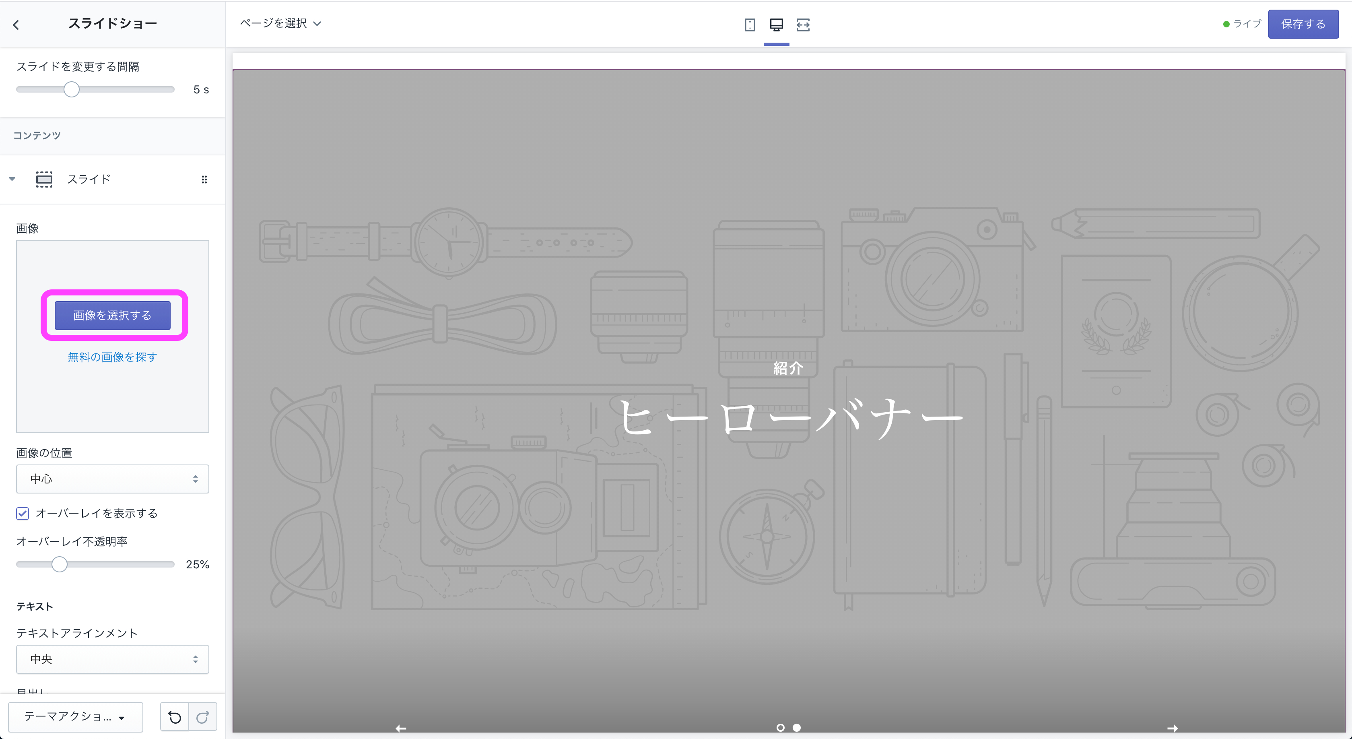Select the second slide indicator dot
The height and width of the screenshot is (739, 1352).
pyautogui.click(x=797, y=727)
